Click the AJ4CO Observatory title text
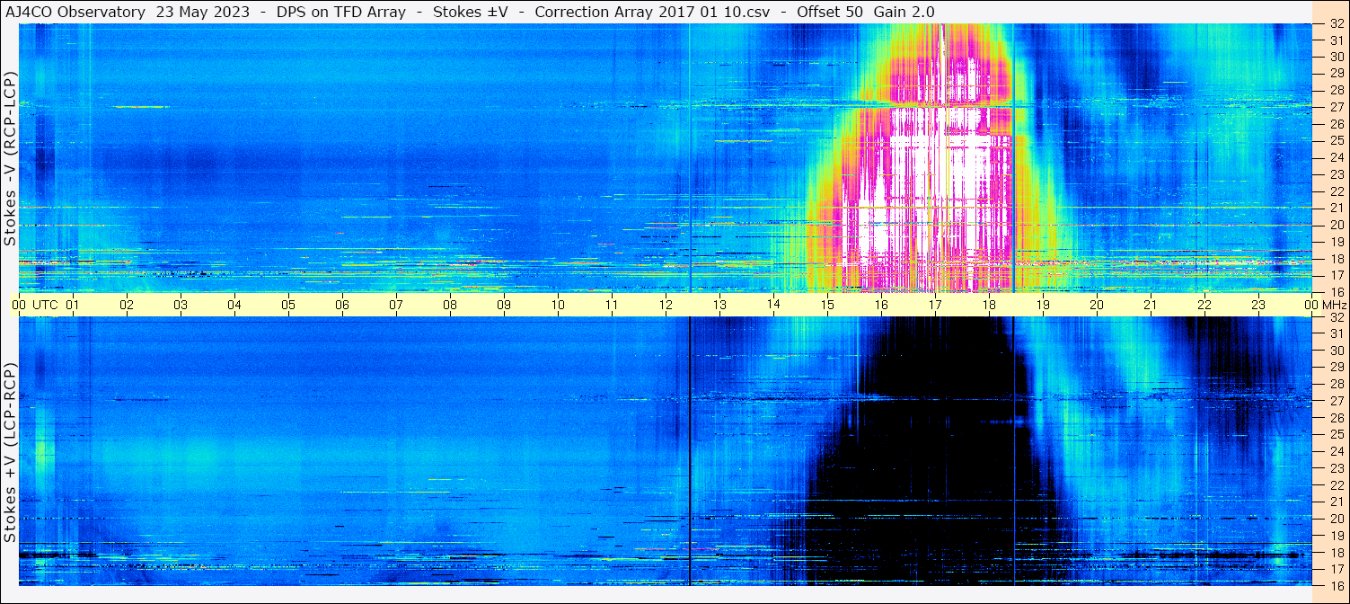Viewport: 1350px width, 604px height. (75, 11)
